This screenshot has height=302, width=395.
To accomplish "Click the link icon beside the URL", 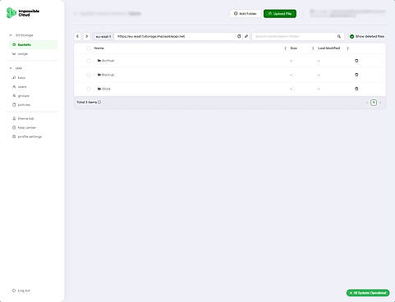I will pyautogui.click(x=246, y=36).
